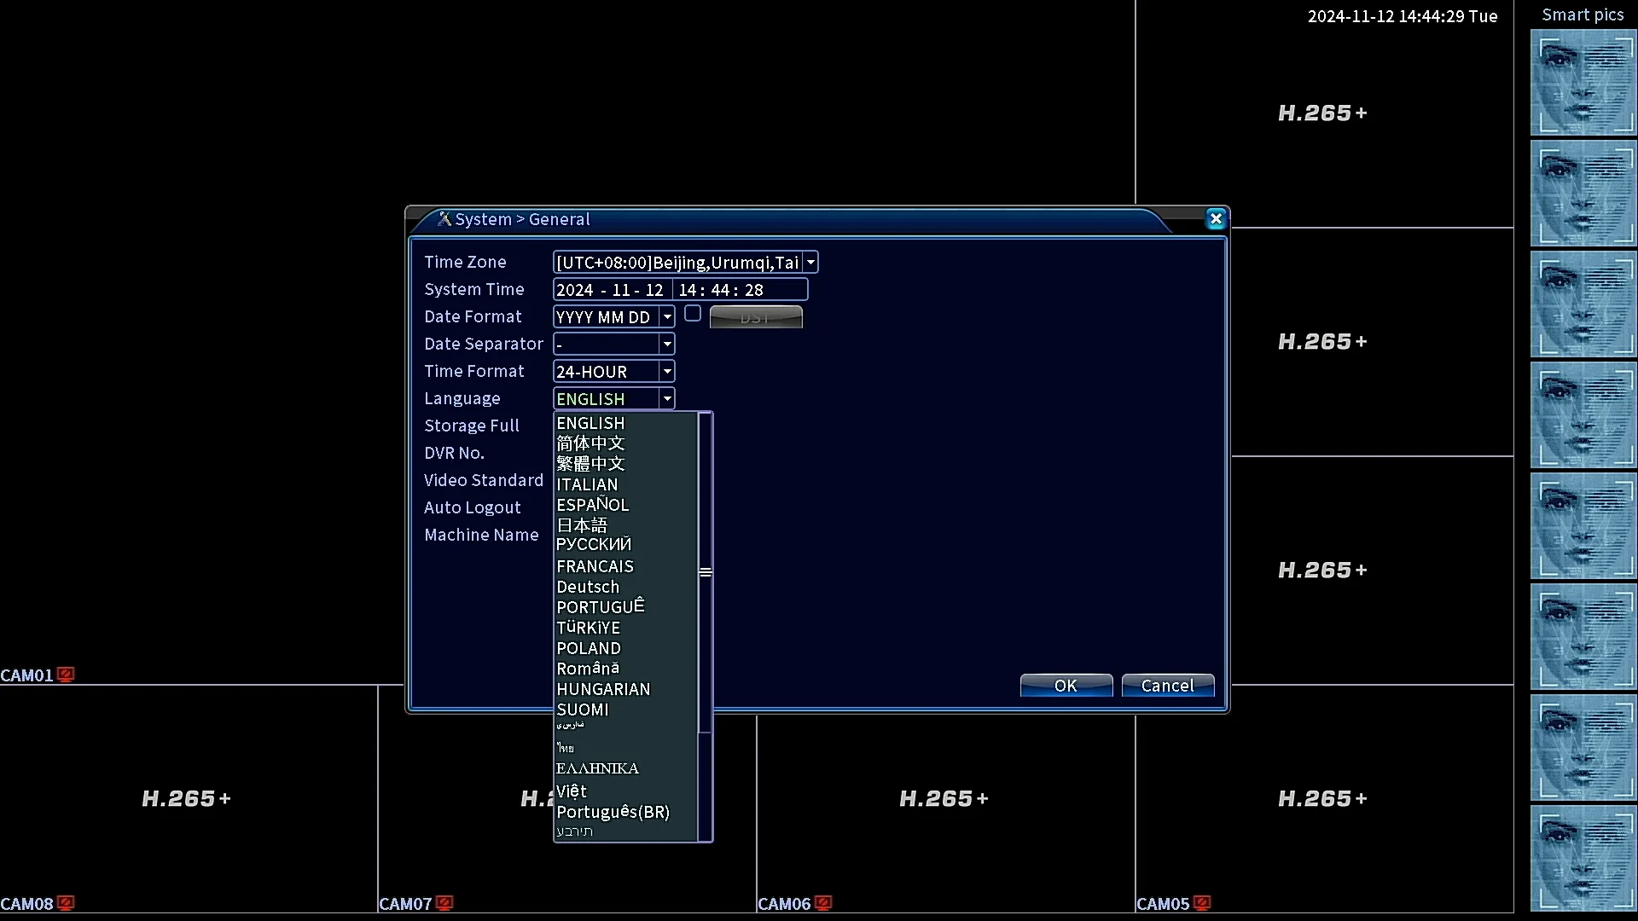
Task: Close the System General dialog
Action: pos(1216,219)
